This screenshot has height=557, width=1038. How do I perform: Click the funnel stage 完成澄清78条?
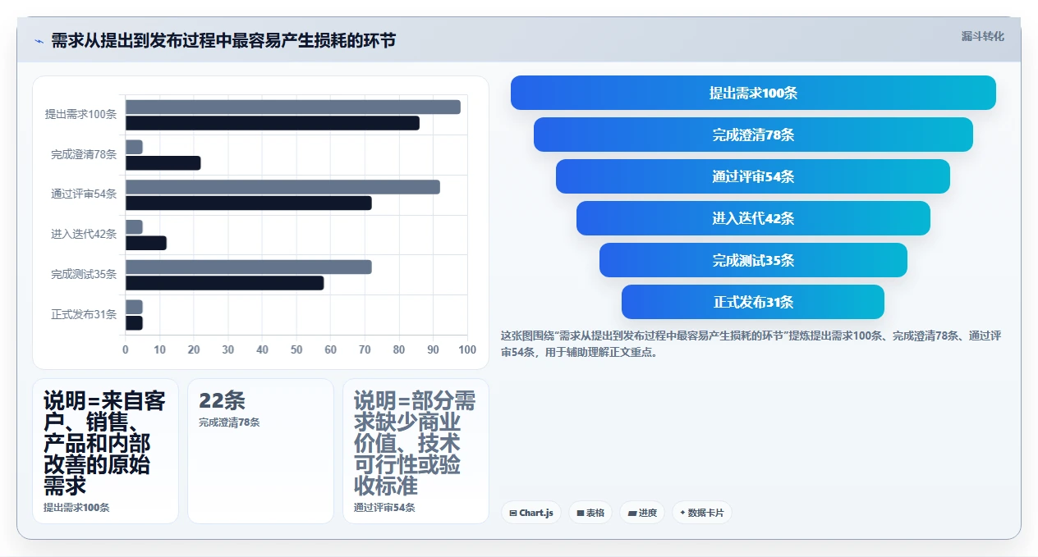pos(753,135)
